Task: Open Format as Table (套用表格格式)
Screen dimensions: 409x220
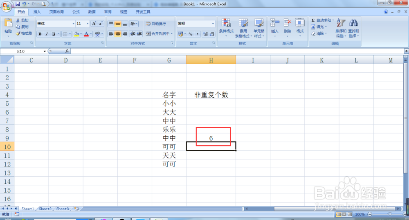Action: [243, 28]
